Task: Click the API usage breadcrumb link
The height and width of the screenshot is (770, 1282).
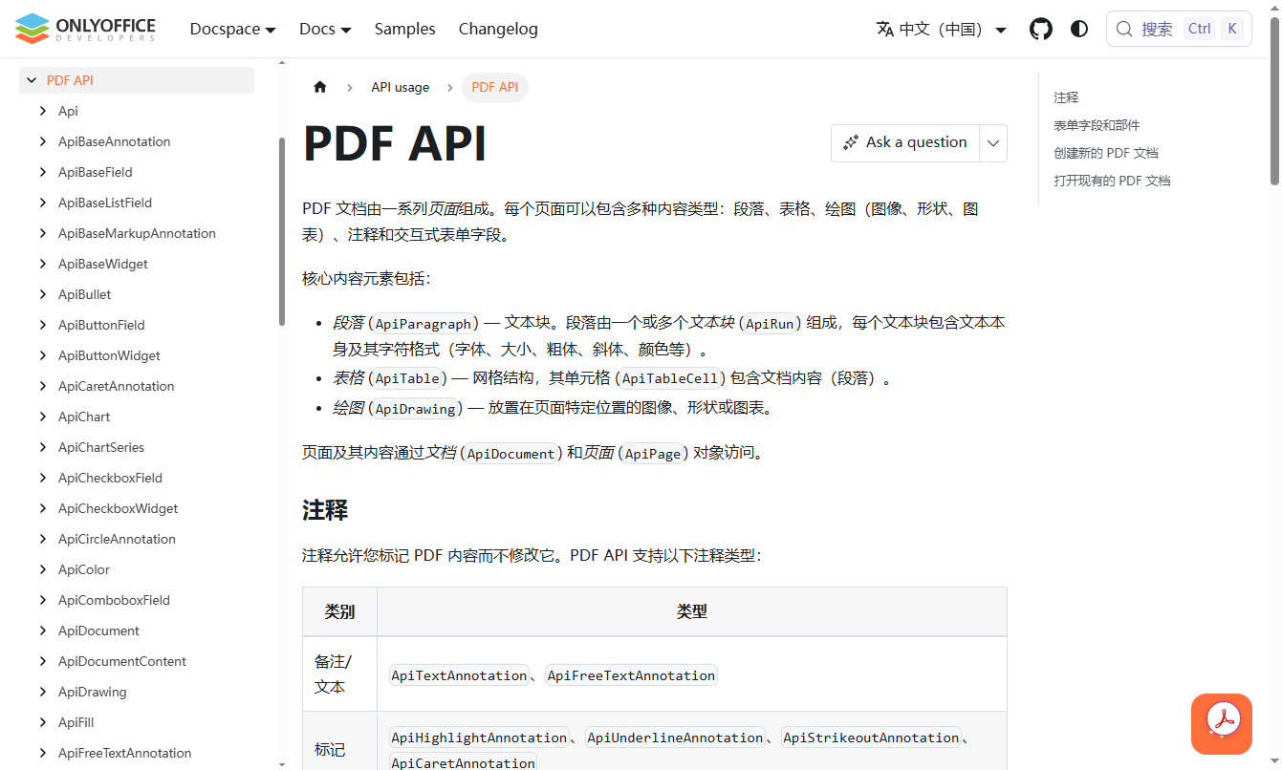Action: (x=400, y=87)
